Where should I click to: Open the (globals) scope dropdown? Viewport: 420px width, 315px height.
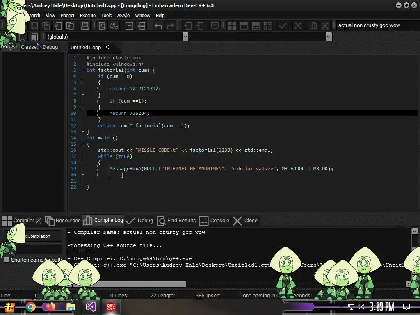point(185,37)
